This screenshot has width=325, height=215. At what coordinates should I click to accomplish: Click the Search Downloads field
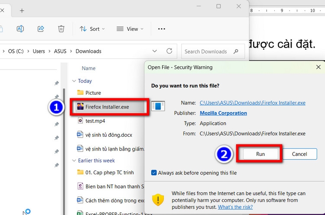[213, 51]
